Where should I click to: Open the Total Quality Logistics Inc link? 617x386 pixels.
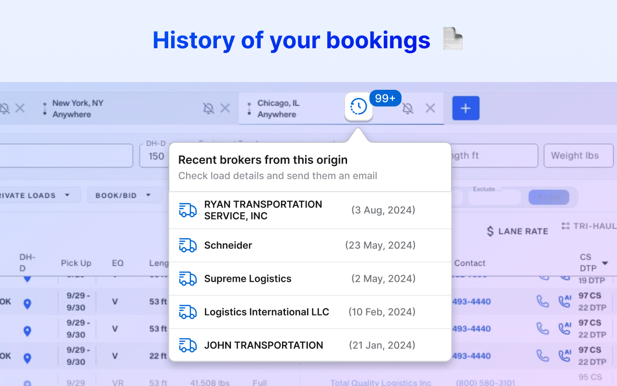[x=381, y=383]
